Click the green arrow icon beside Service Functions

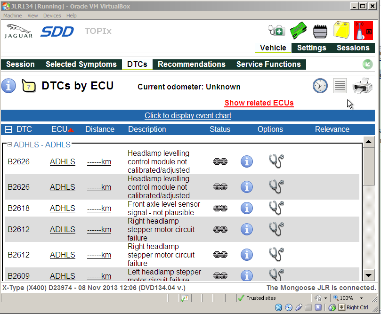pos(368,64)
